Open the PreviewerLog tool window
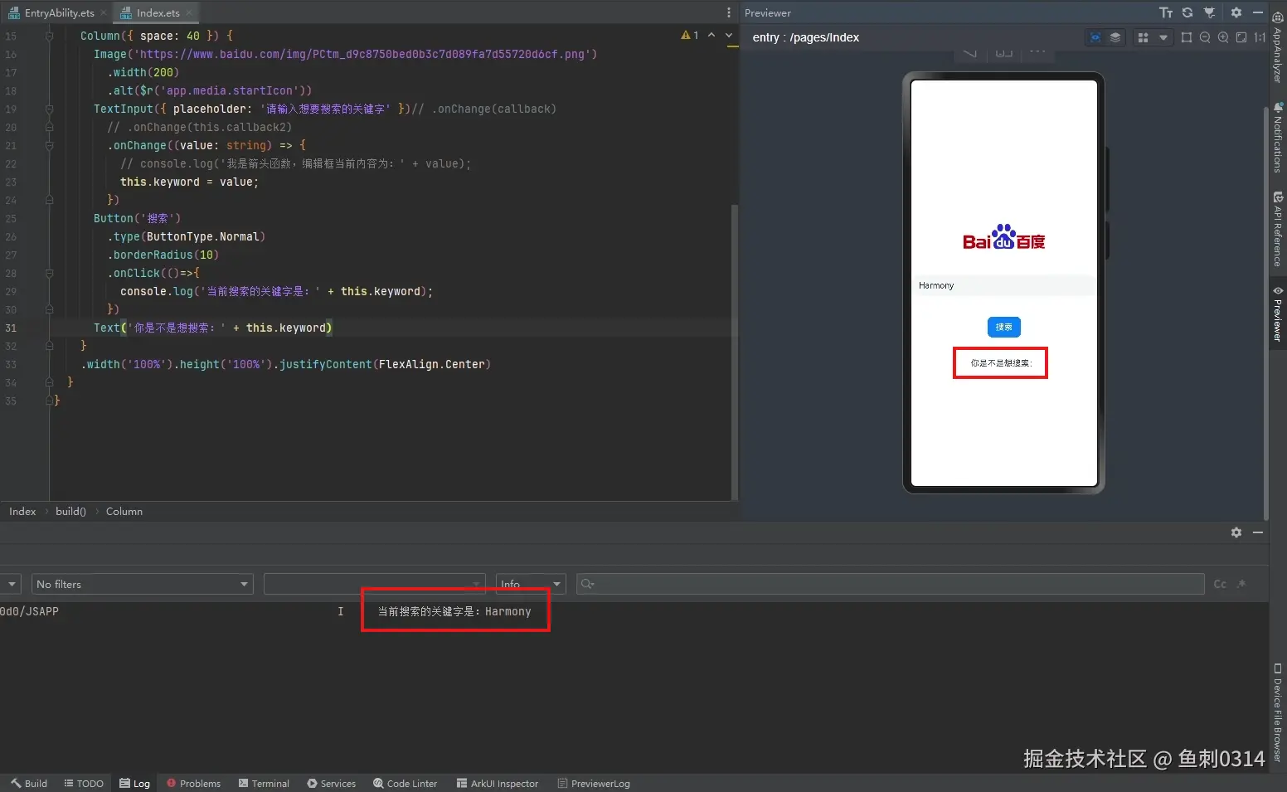Viewport: 1287px width, 792px height. pyautogui.click(x=594, y=784)
